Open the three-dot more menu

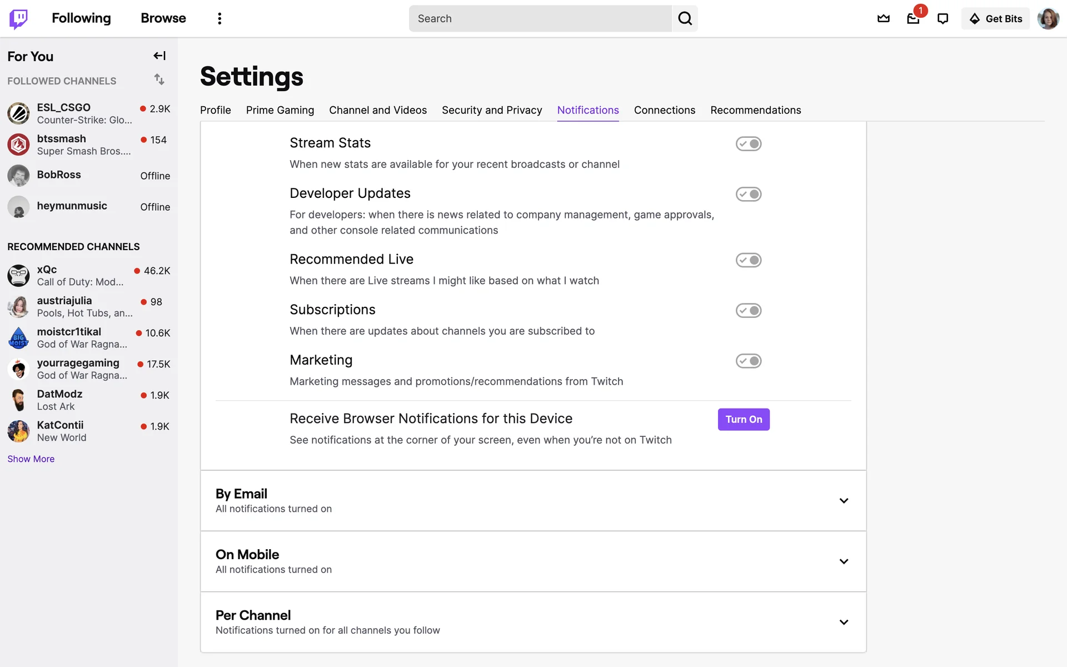[x=220, y=18]
